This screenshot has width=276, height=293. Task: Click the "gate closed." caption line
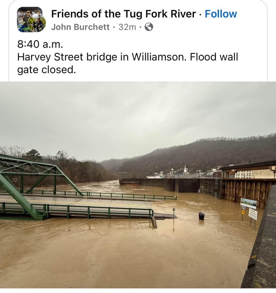[x=47, y=70]
